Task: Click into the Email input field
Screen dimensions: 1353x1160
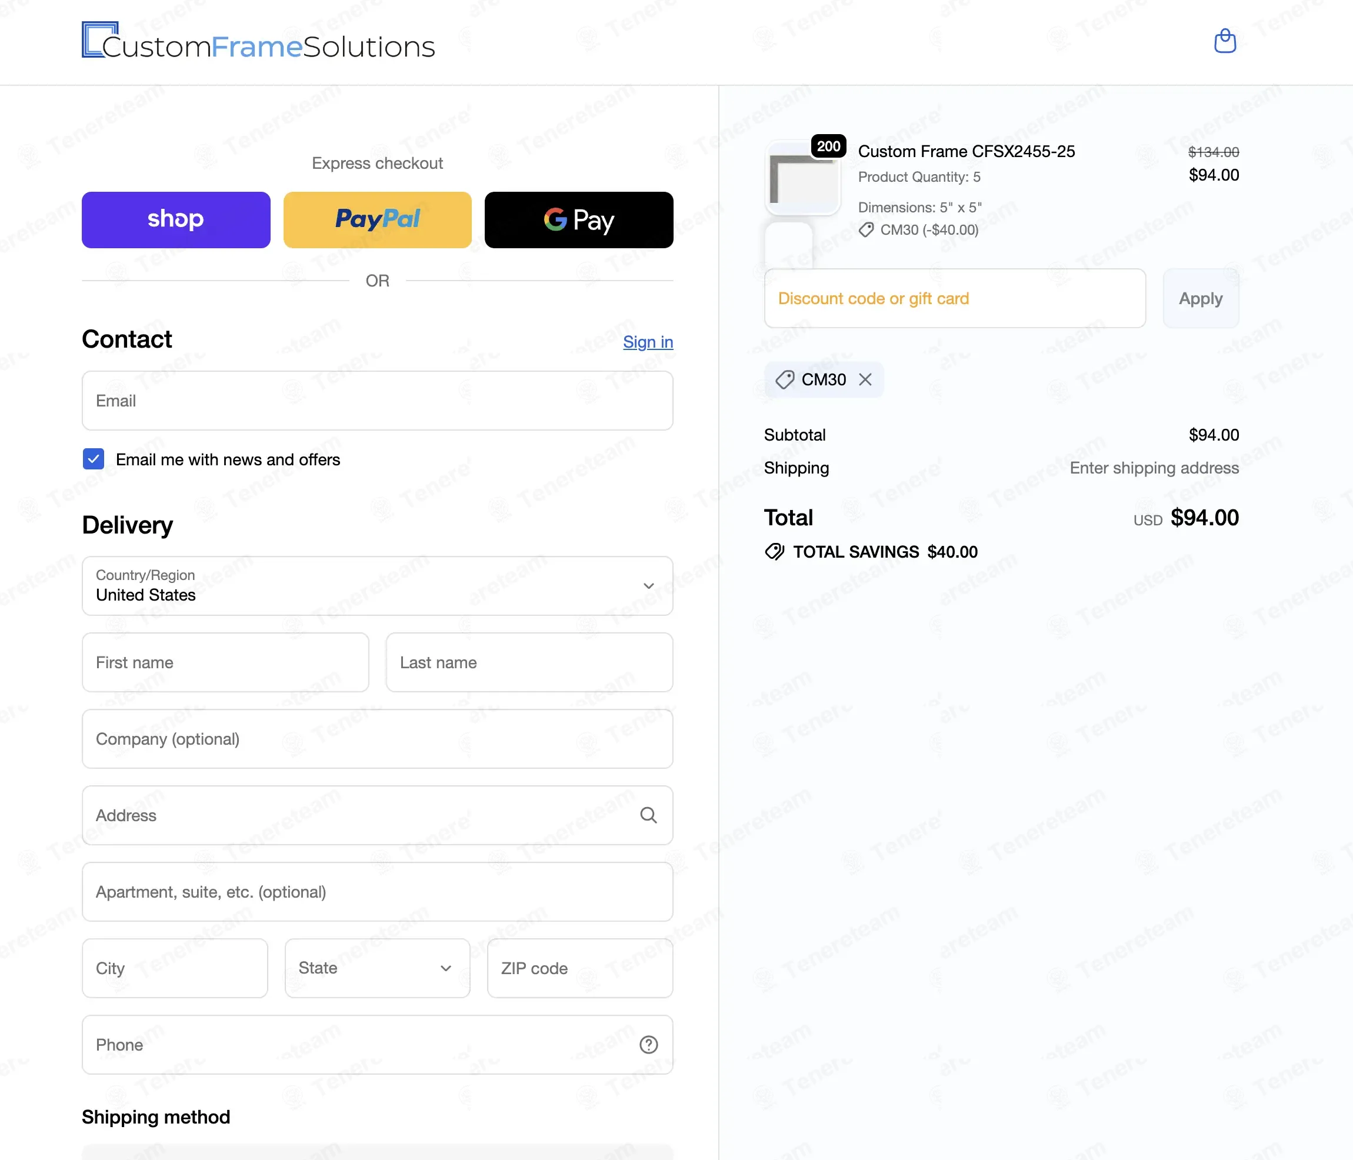Action: click(x=378, y=400)
